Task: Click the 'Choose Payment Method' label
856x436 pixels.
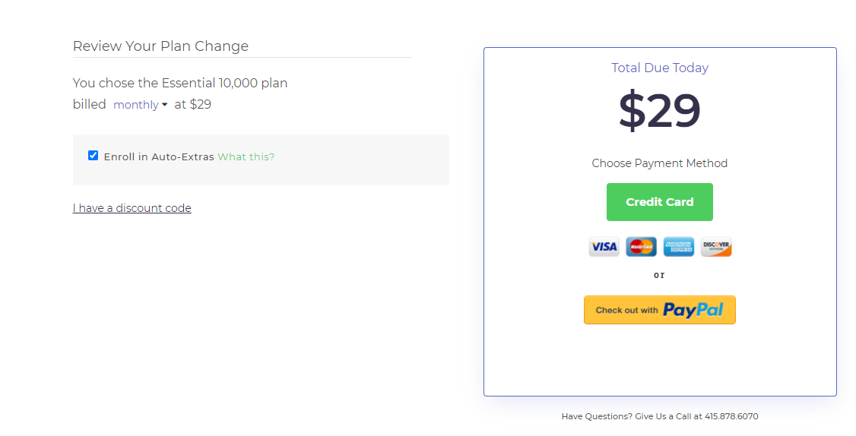Action: (x=659, y=163)
